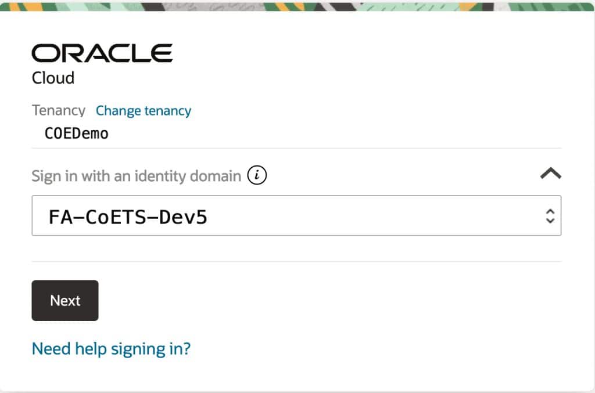This screenshot has height=393, width=595.
Task: Click the divider line below the COEDemo tenancy
Action: (296, 148)
